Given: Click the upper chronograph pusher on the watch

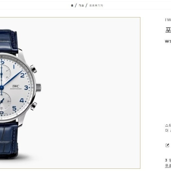Looking at the screenshot, I should pos(34,69).
